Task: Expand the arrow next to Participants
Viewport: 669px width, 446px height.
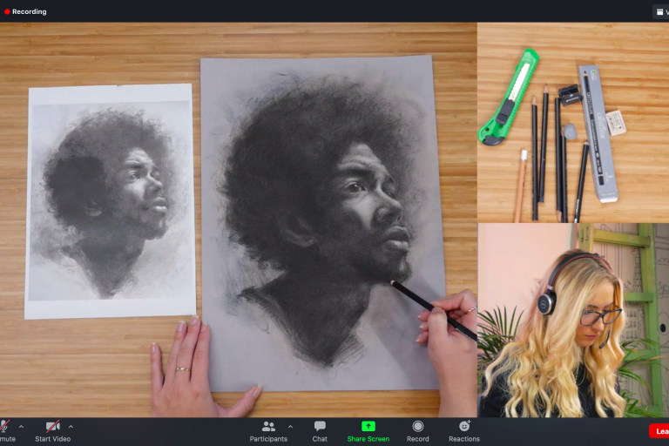Action: click(290, 426)
